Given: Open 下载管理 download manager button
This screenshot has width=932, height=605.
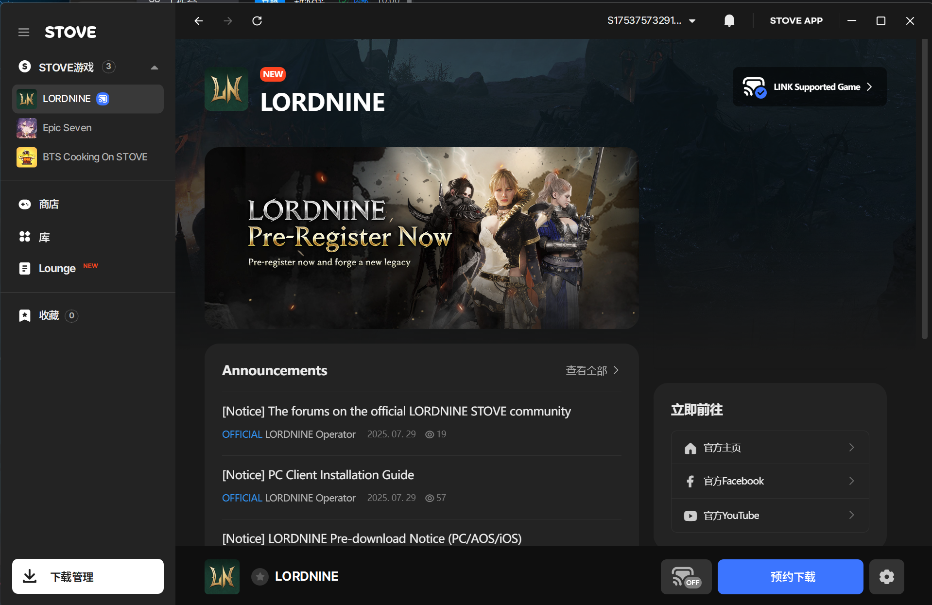Looking at the screenshot, I should coord(88,576).
